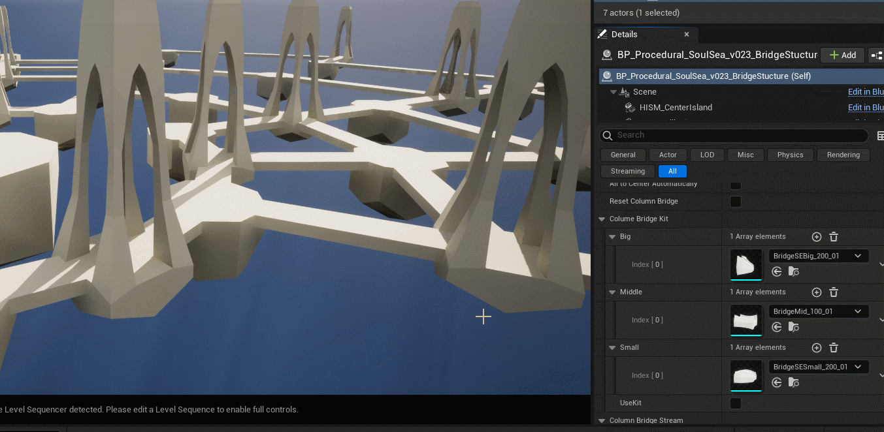Filter properties by Actor
Image resolution: width=884 pixels, height=432 pixels.
(x=668, y=155)
